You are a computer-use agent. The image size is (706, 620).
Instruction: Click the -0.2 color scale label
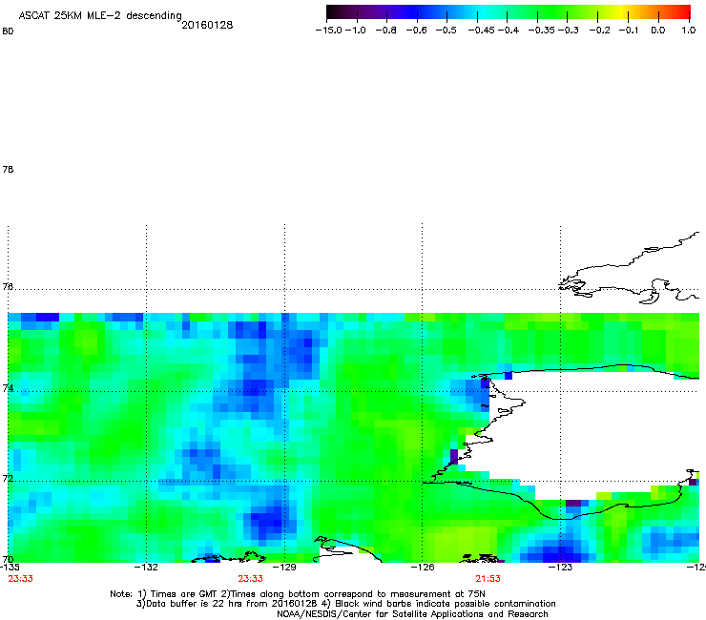600,31
